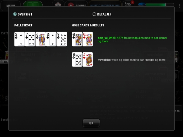The image size is (183, 137).
Task: Click the green table tiles button
Action: [33, 5]
